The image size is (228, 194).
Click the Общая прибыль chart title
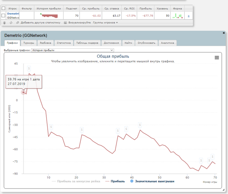[113, 56]
